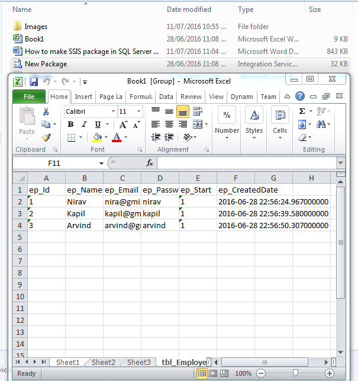Viewport: 358px width, 381px height.
Task: Sort Explorer by Date modified column
Action: point(189,9)
